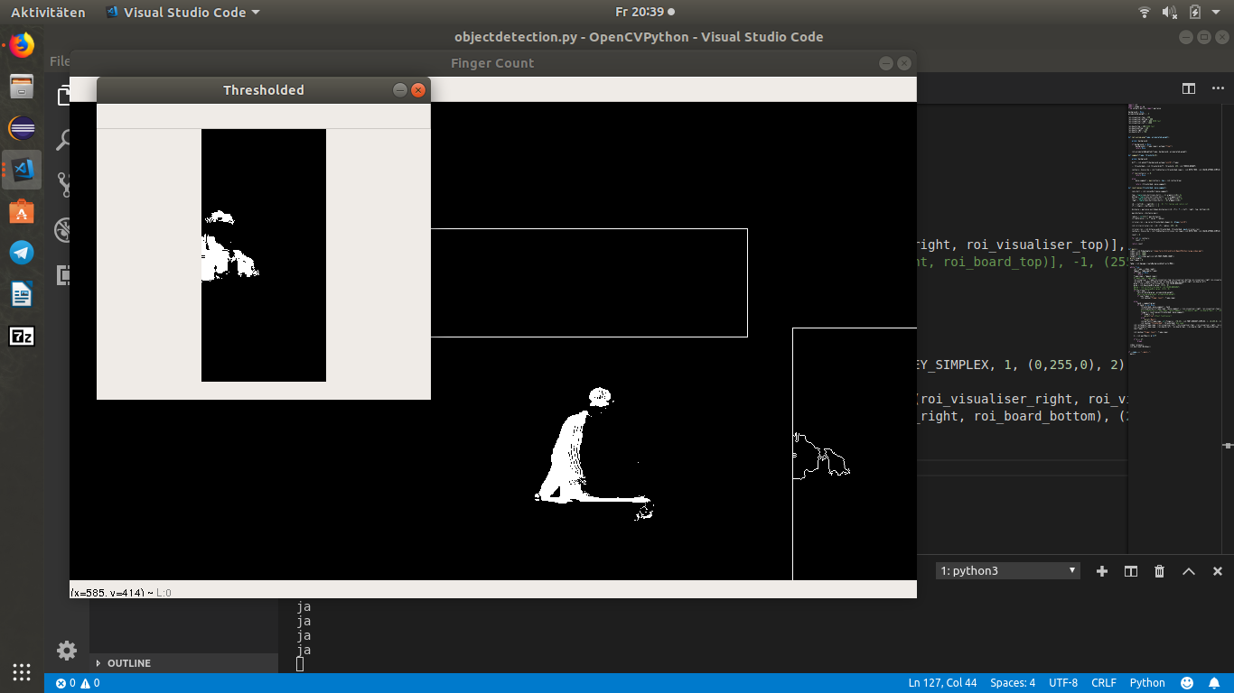The width and height of the screenshot is (1234, 693).
Task: Toggle notifications with the bell icon
Action: click(1213, 683)
